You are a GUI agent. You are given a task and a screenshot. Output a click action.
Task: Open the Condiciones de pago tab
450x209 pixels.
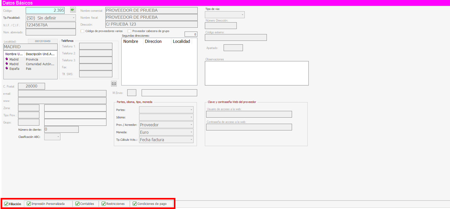tap(152, 204)
